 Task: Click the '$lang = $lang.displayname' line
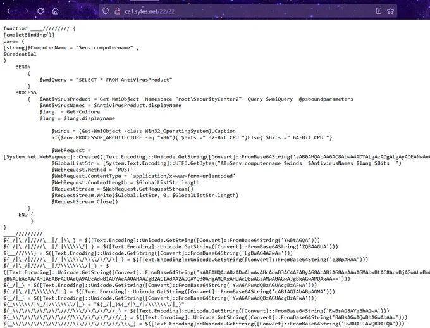[x=77, y=118]
